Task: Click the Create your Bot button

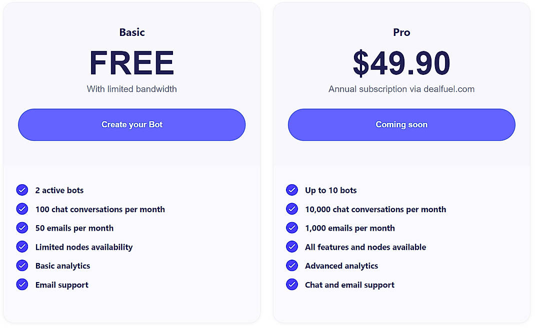Action: point(131,124)
